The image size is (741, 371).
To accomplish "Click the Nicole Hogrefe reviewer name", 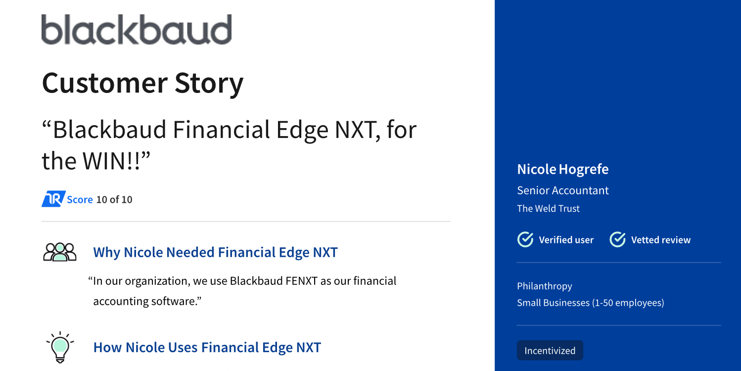I will click(x=562, y=169).
